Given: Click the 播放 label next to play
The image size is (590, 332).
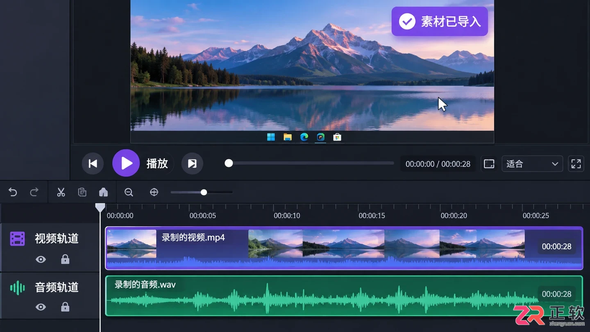Looking at the screenshot, I should click(157, 164).
